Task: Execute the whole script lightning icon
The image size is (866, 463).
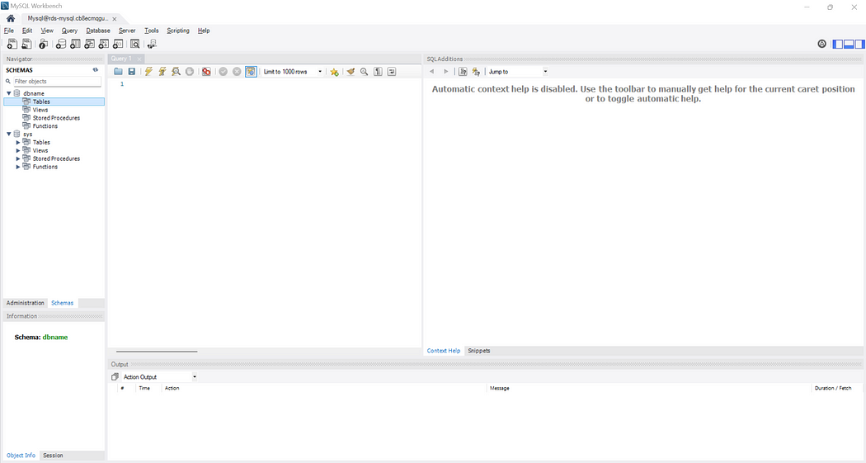Action: coord(148,72)
